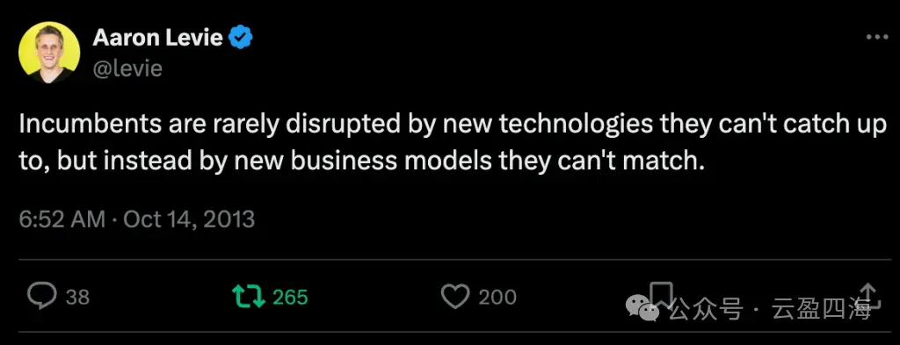Click the 265 retweets count
Screen dimensions: 900x345
[x=290, y=297]
